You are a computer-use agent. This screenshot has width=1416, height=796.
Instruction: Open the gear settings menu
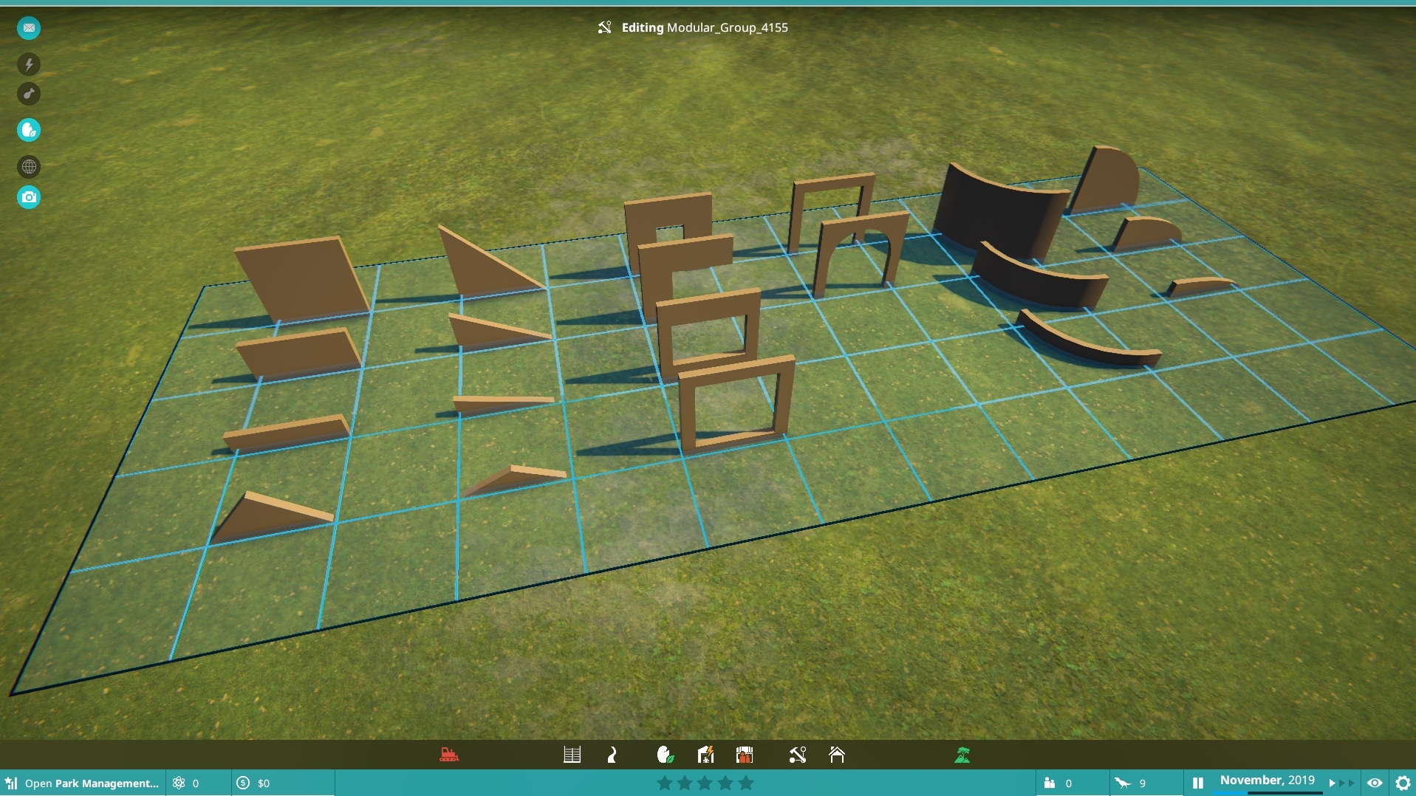[x=1403, y=783]
